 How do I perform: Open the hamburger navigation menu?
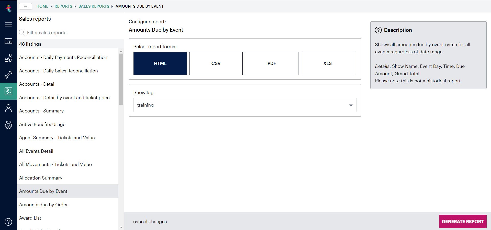pyautogui.click(x=8, y=24)
